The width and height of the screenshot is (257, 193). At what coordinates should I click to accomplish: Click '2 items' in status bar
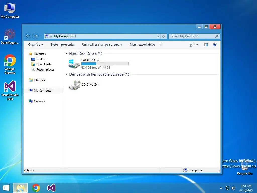(29, 170)
